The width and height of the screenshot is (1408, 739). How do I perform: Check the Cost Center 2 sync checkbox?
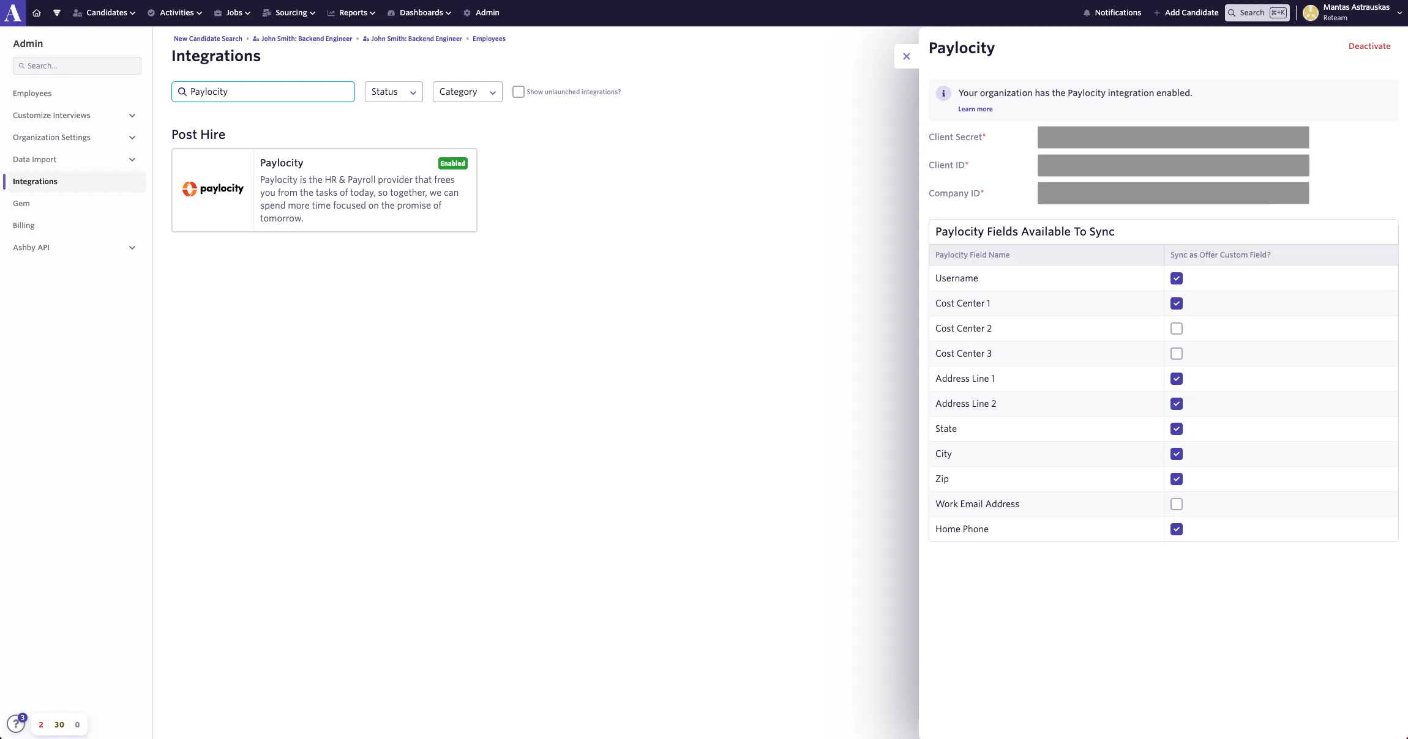click(x=1177, y=329)
